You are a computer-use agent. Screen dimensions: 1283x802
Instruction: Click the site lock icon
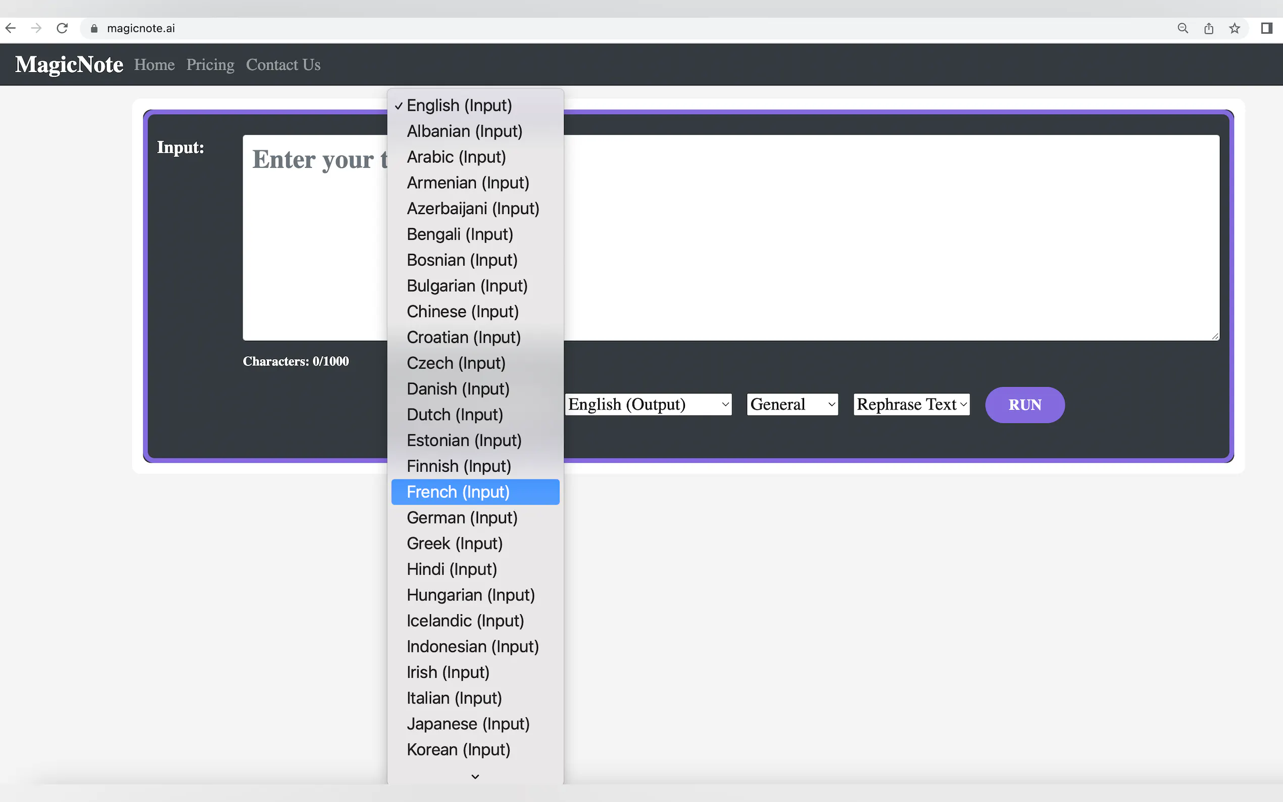(94, 29)
